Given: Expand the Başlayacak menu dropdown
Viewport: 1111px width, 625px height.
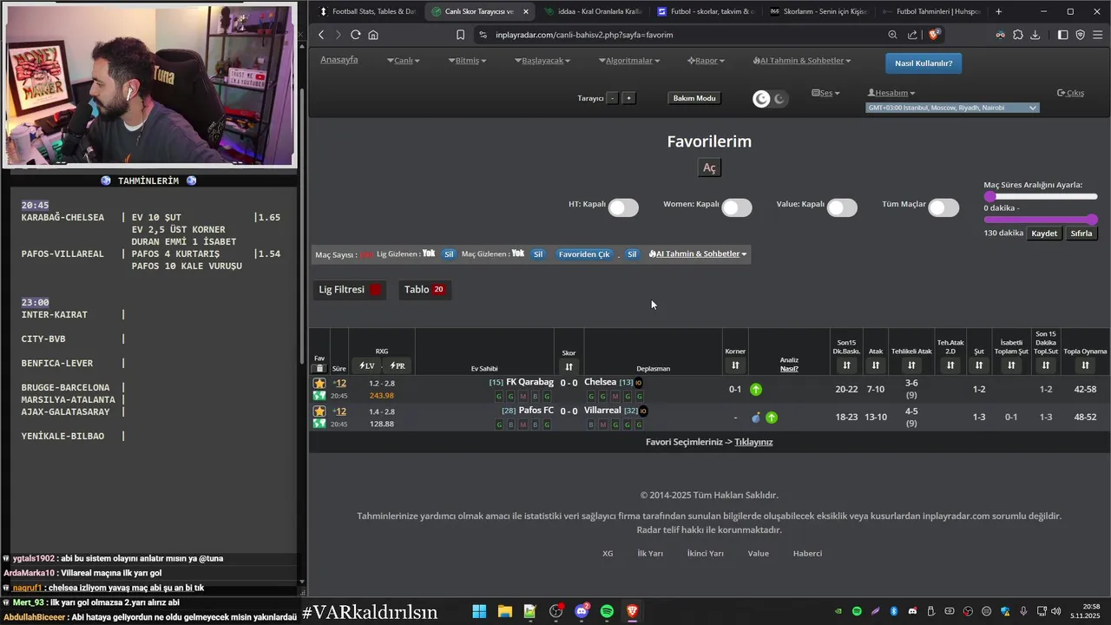Looking at the screenshot, I should [x=542, y=61].
